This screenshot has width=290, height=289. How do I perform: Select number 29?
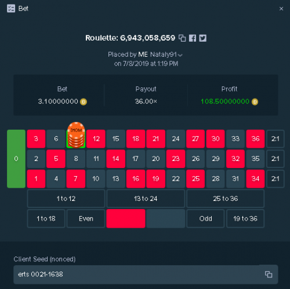tap(215, 159)
